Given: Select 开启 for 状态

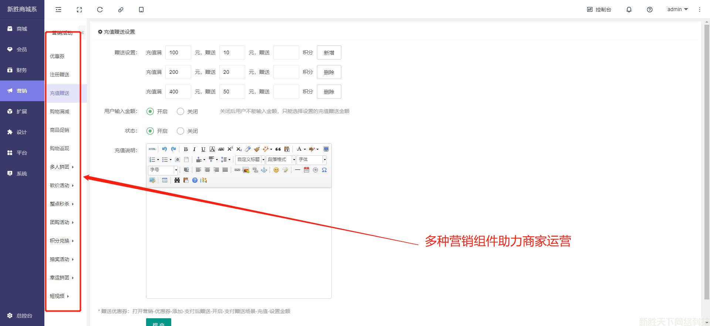Looking at the screenshot, I should click(x=150, y=131).
